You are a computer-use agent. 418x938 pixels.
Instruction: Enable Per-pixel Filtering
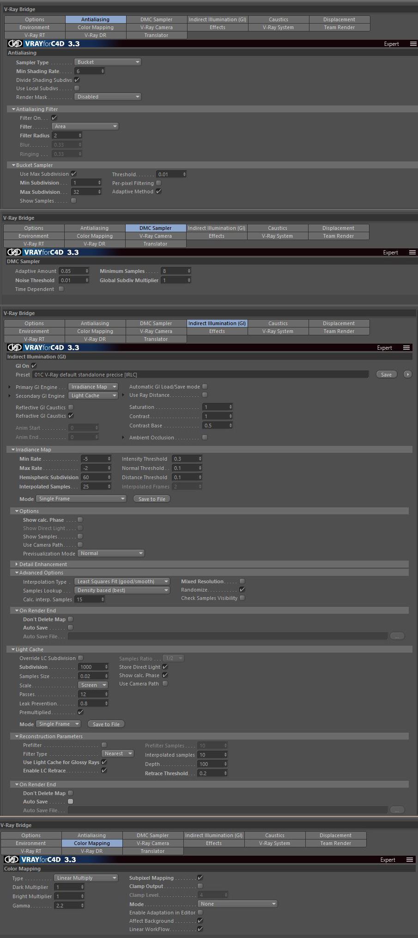coord(158,183)
